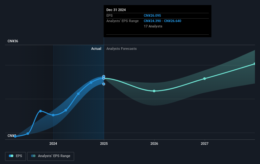Click the Analysts Forecasts section label

tap(122, 49)
